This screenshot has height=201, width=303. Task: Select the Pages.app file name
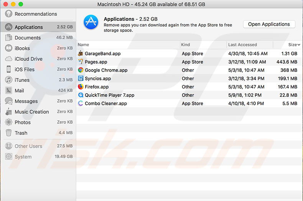click(96, 62)
